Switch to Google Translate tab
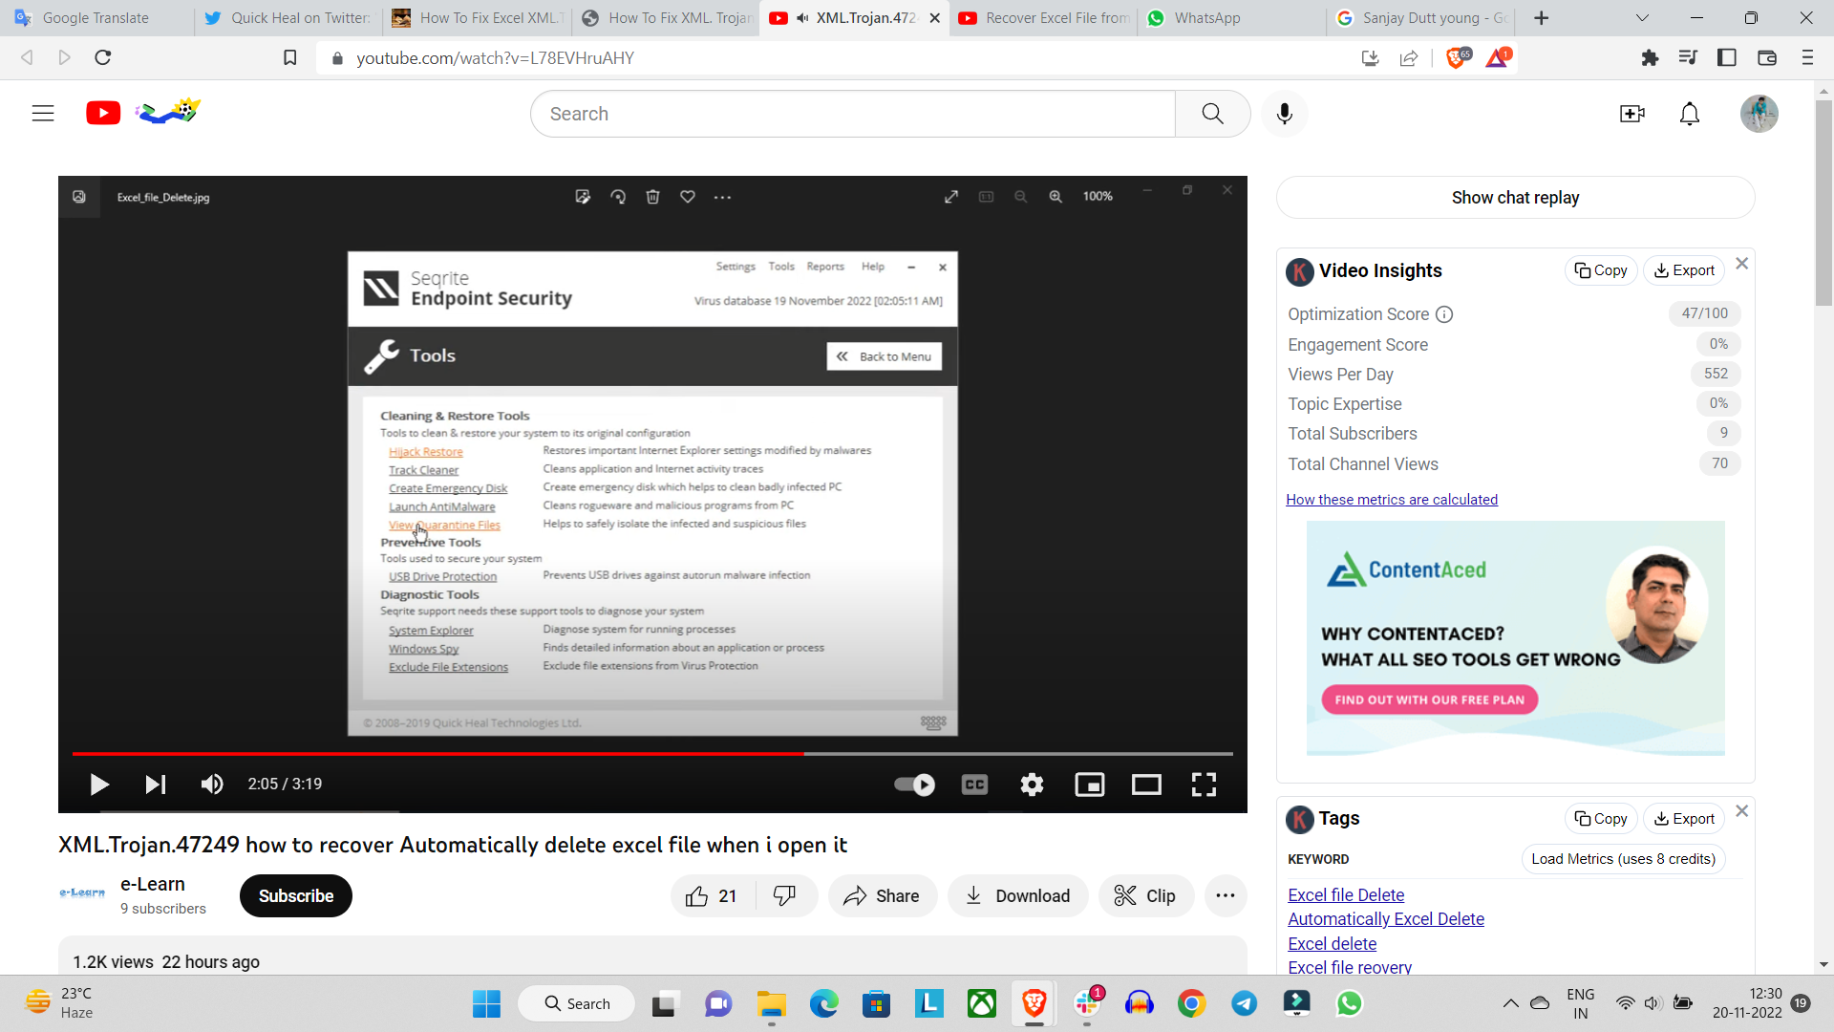The image size is (1834, 1032). 96,17
